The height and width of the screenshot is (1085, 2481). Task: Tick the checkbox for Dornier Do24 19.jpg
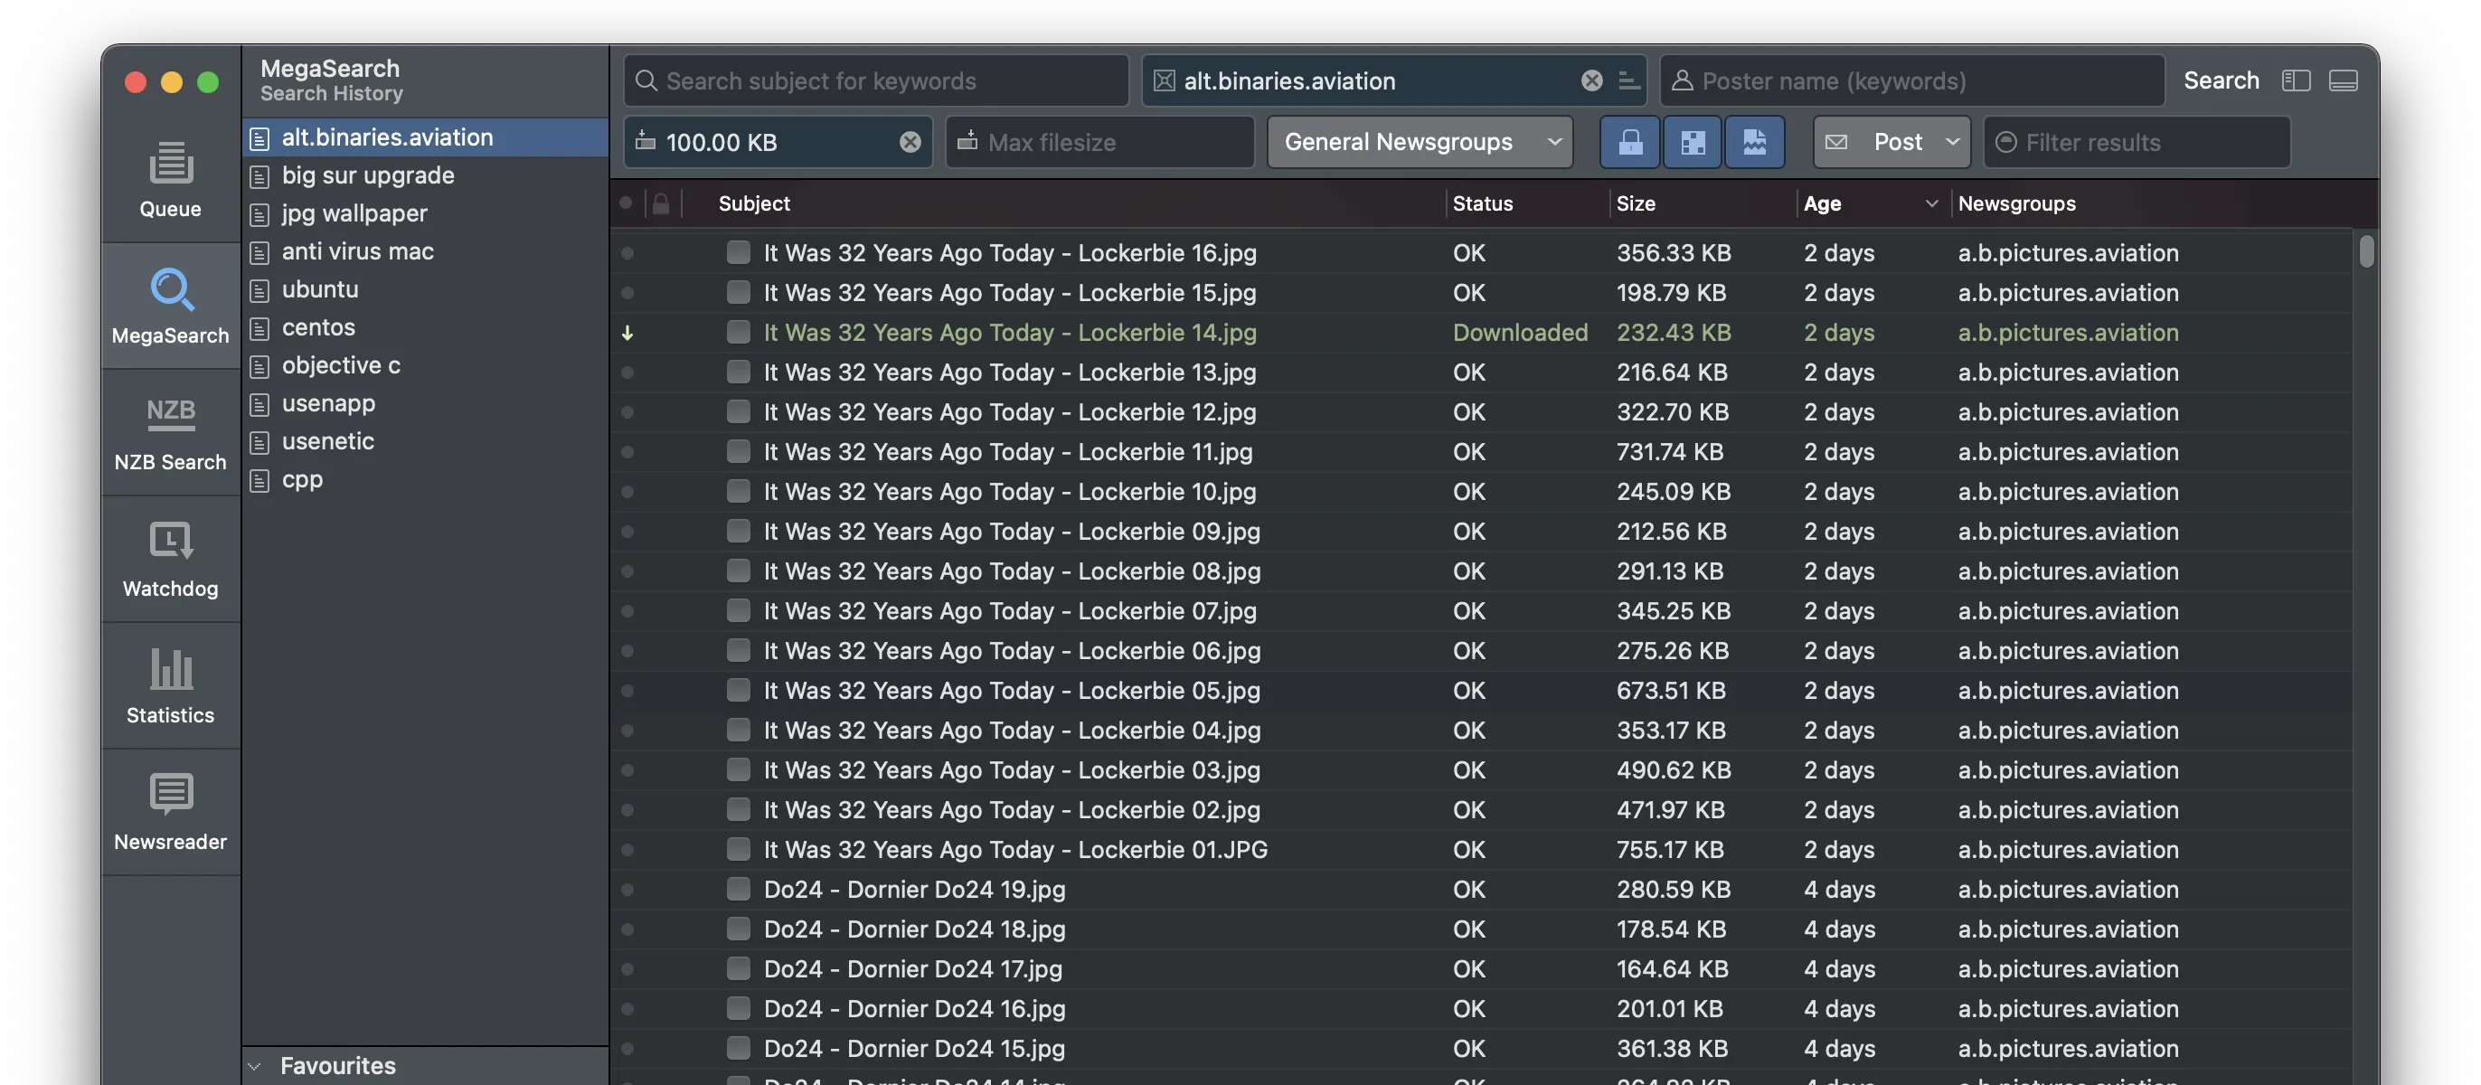738,890
